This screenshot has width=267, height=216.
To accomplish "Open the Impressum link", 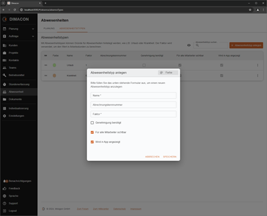I will 136,209.
